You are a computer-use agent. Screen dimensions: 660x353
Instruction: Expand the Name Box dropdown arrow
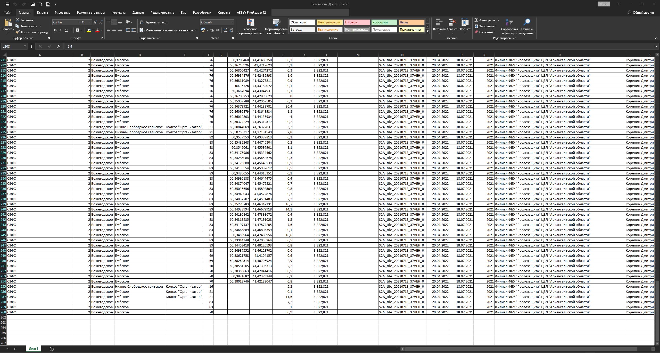[x=25, y=46]
